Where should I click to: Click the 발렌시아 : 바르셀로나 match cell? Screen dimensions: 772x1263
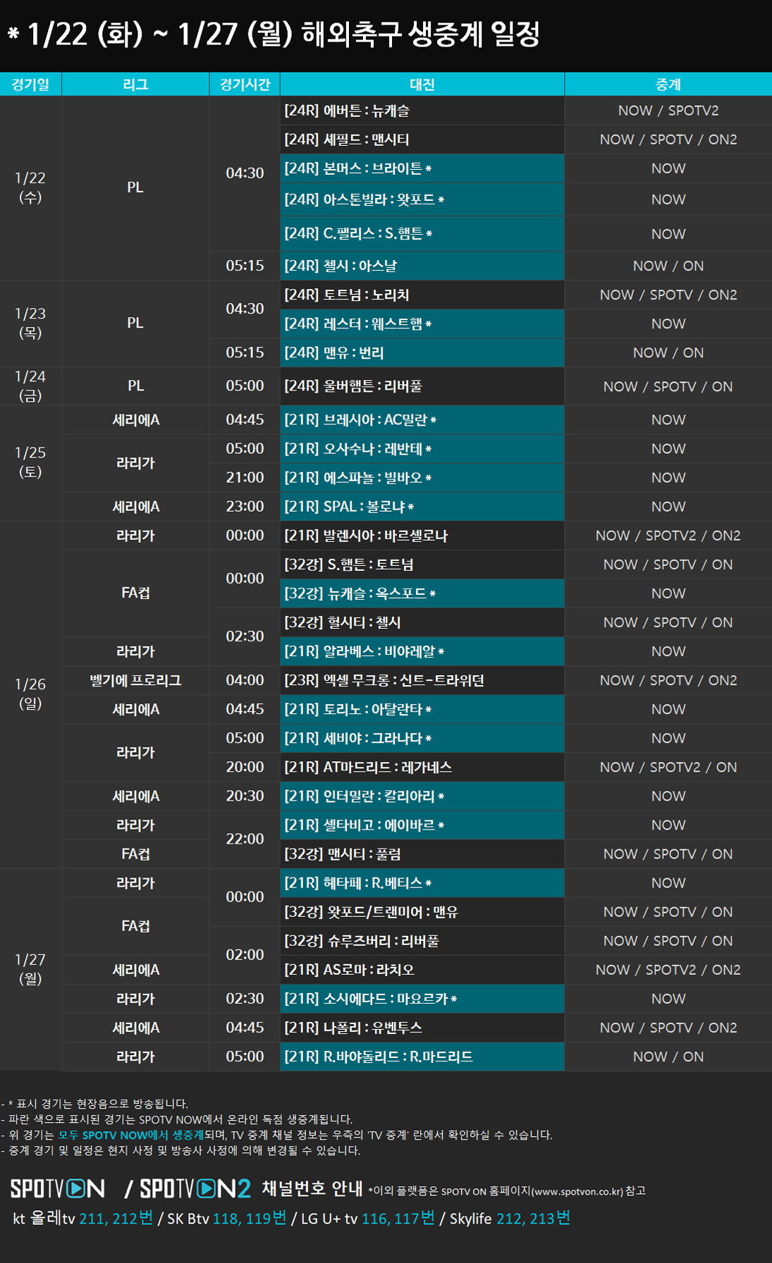[422, 536]
